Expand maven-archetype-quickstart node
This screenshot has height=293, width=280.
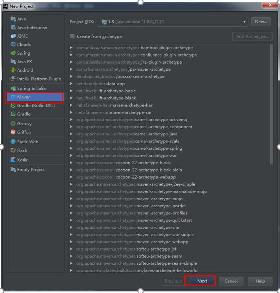71,220
